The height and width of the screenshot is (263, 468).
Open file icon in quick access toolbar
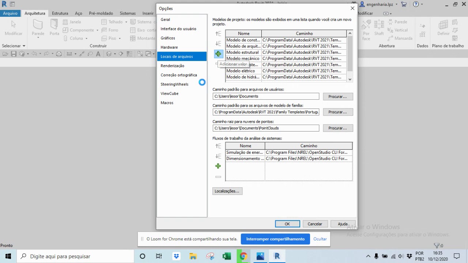5,54
